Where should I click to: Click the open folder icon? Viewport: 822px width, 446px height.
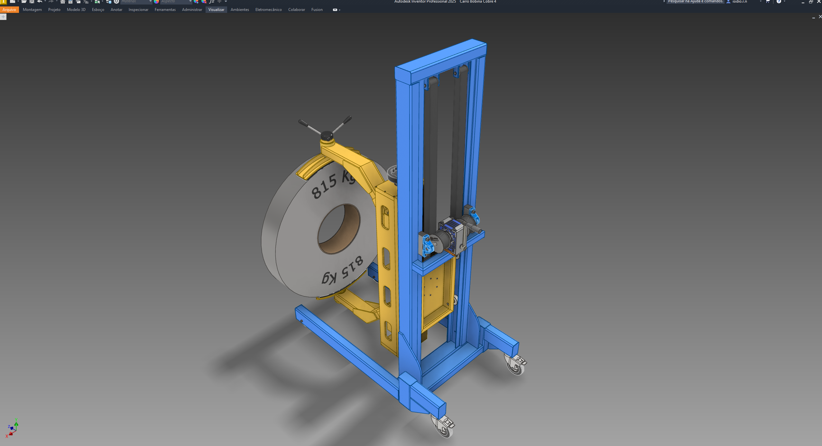(24, 1)
